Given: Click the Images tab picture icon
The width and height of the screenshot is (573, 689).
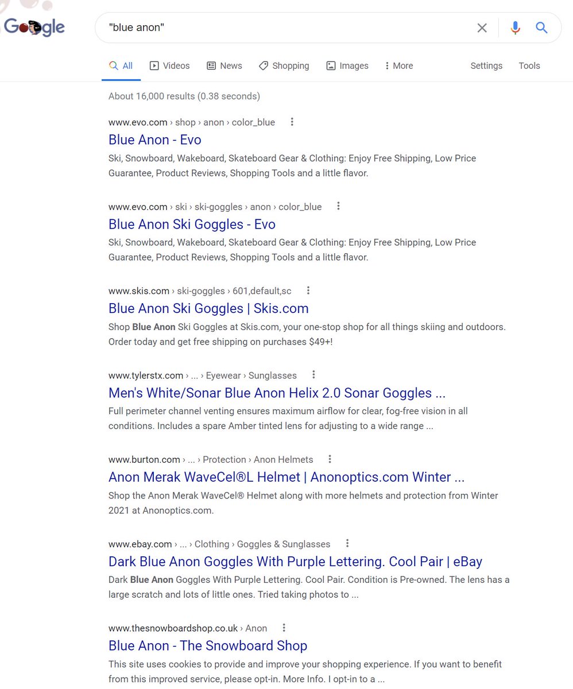Looking at the screenshot, I should 331,65.
